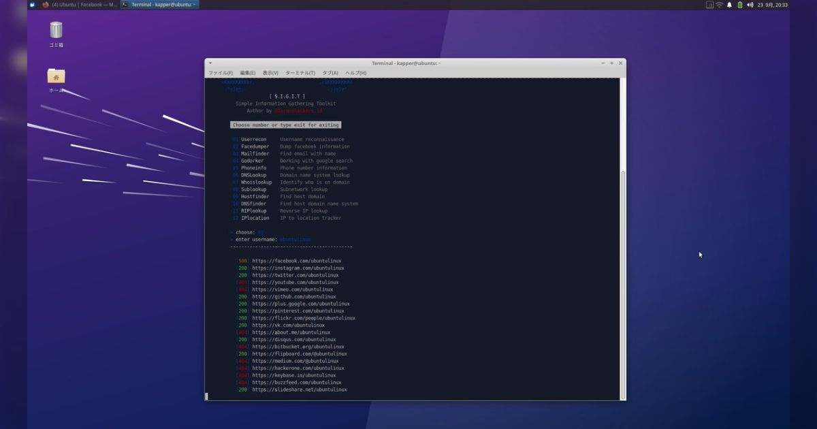Viewport: 817px width, 429px height.
Task: Open the window menu triangle on the terminal titlebar
Action: 210,63
